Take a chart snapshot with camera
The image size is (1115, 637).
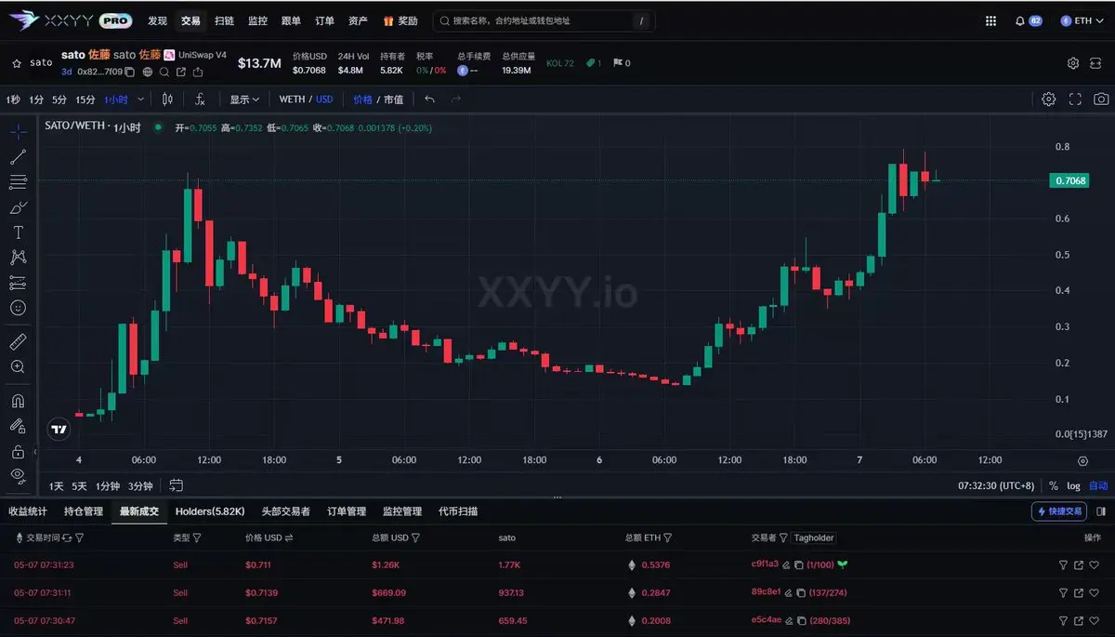pyautogui.click(x=1101, y=100)
